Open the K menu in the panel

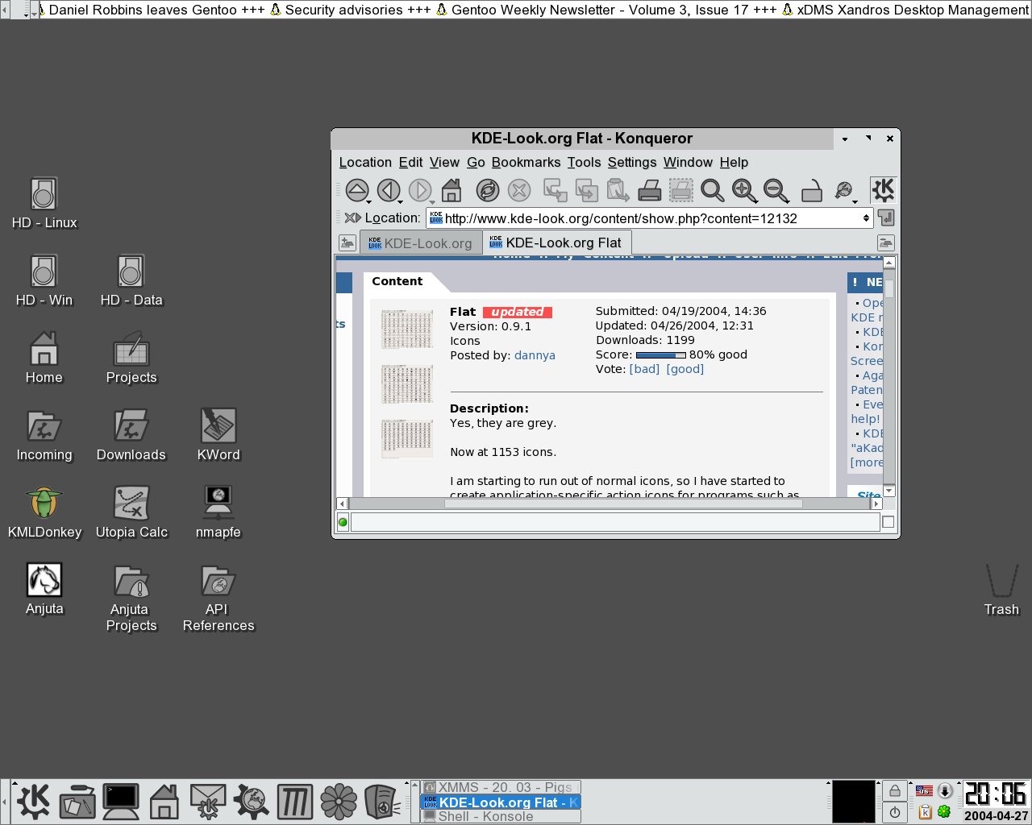(33, 802)
